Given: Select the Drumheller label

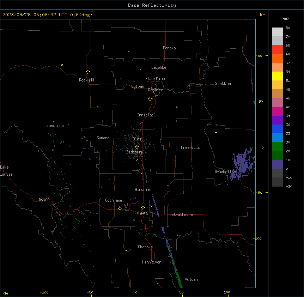Looking at the screenshot, I should click(225, 172).
